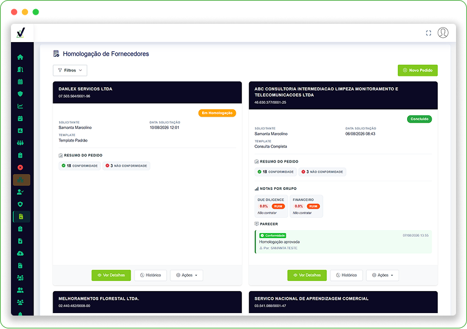Screen dimensions: 467x329
Task: Open the user check sidebar icon
Action: 20,192
